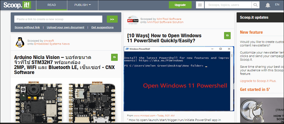Click the Upgrade to Scoop.it Plus link
This screenshot has width=284, height=124.
point(258,81)
